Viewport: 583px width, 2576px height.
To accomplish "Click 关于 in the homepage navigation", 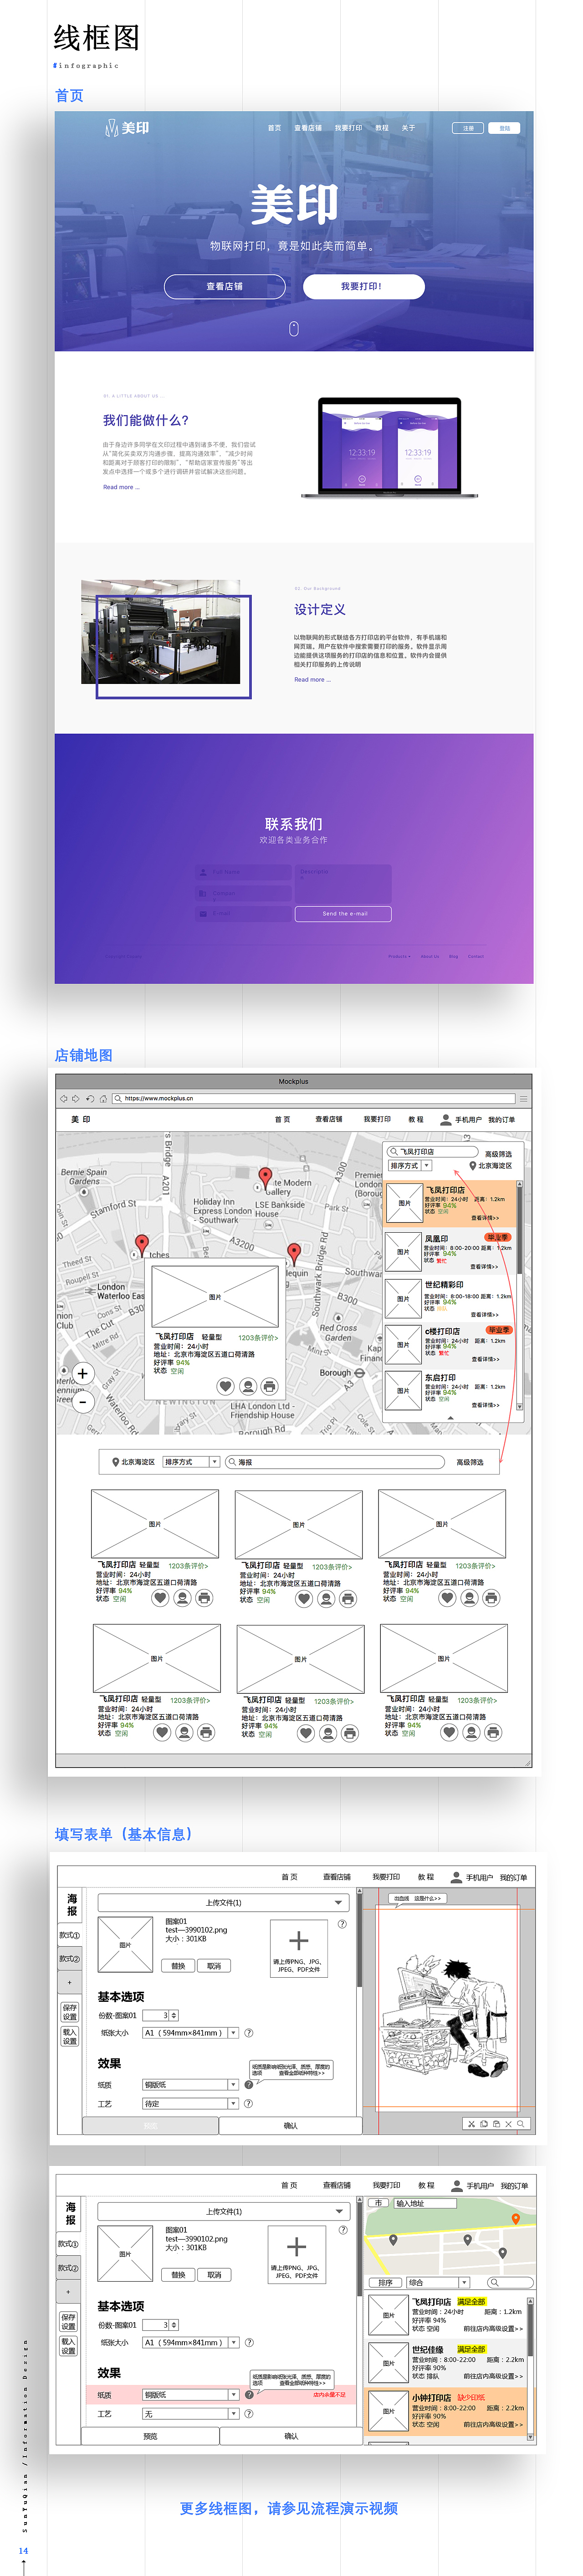I will click(x=408, y=128).
